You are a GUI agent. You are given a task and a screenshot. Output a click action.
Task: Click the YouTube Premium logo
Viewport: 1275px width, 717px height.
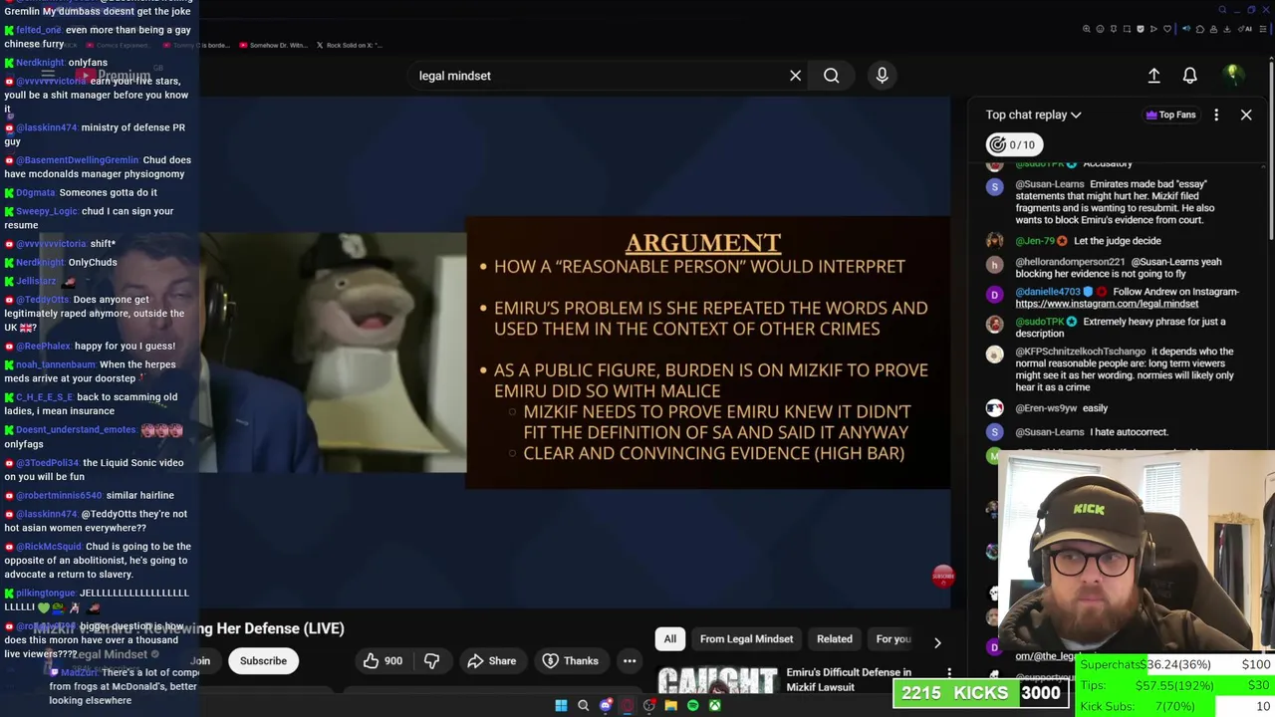[x=112, y=76]
